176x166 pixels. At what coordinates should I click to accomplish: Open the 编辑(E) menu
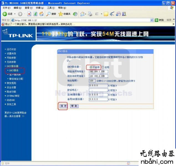[18, 8]
